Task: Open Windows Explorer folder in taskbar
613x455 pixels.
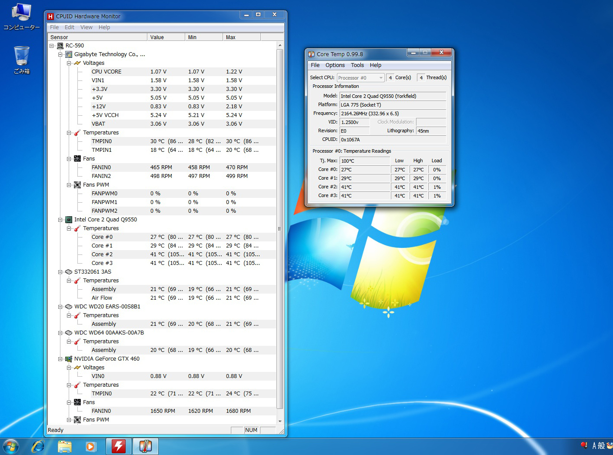Action: click(x=65, y=446)
